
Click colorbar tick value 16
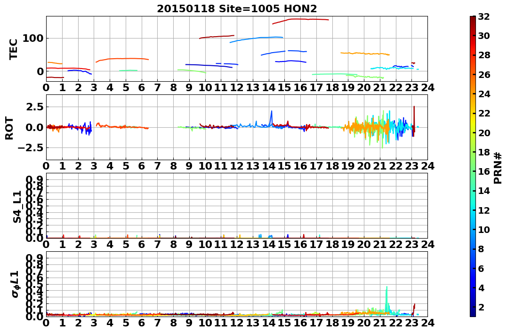(x=484, y=171)
